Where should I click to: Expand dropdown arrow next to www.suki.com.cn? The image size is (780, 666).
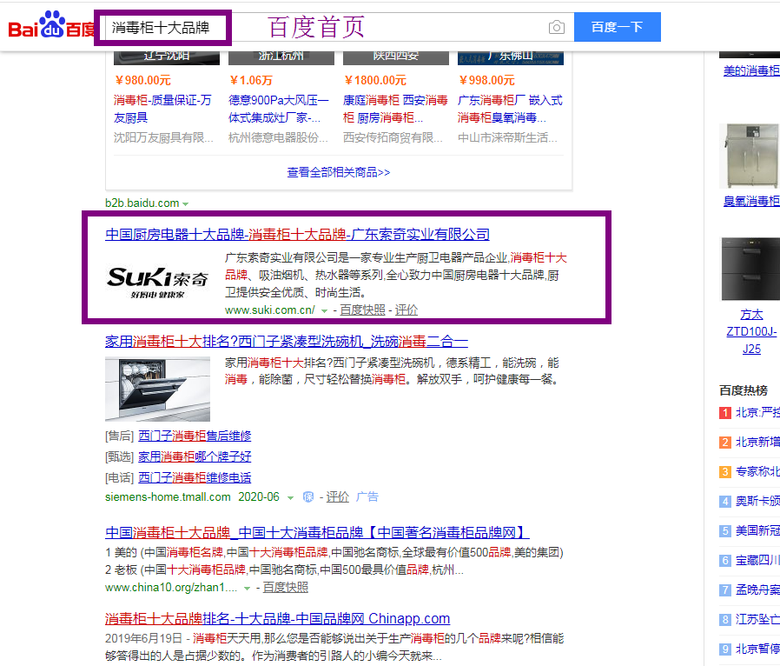324,310
